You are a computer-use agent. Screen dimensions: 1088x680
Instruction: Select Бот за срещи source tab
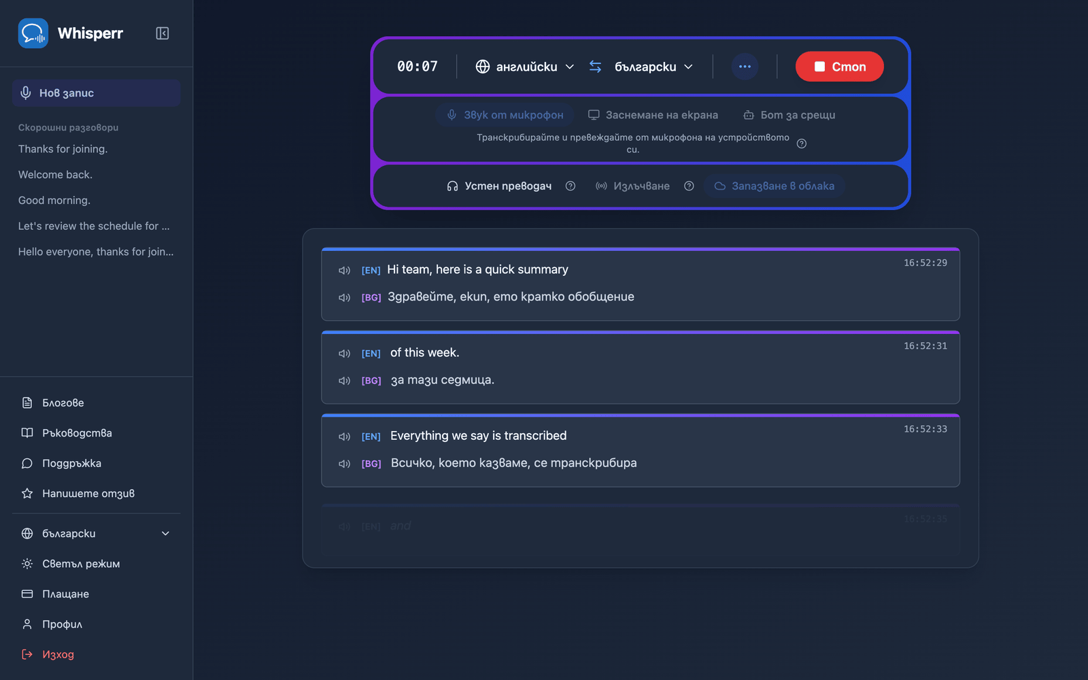coord(789,115)
